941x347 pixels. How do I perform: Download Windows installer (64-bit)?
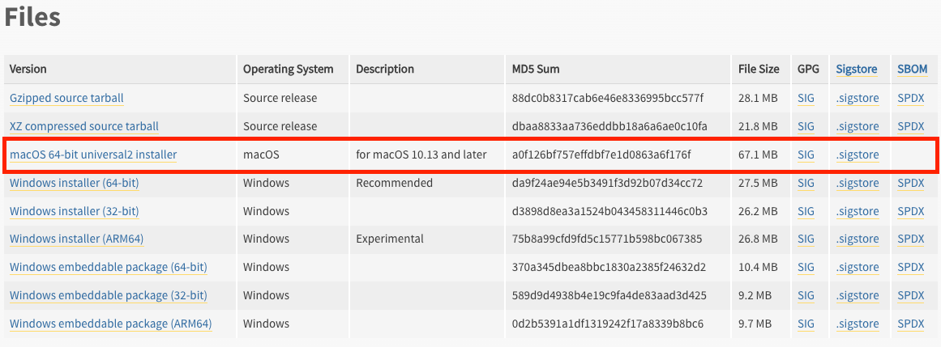point(74,183)
